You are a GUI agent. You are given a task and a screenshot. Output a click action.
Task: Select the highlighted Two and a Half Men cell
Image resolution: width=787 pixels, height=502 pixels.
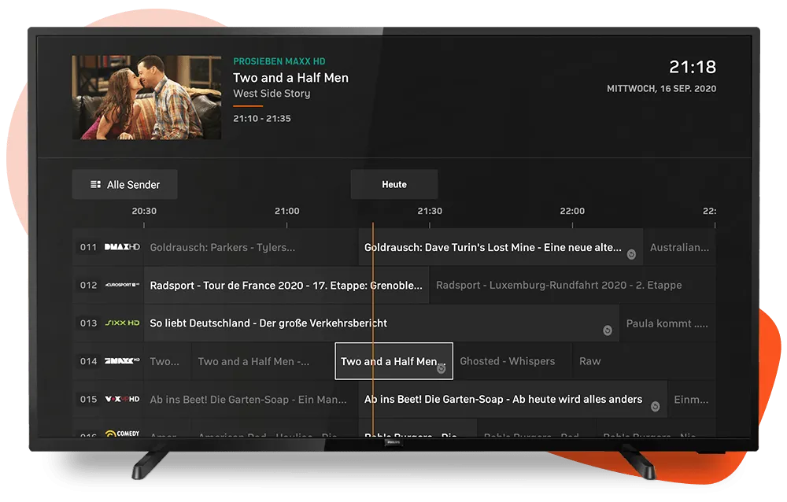[x=394, y=361]
